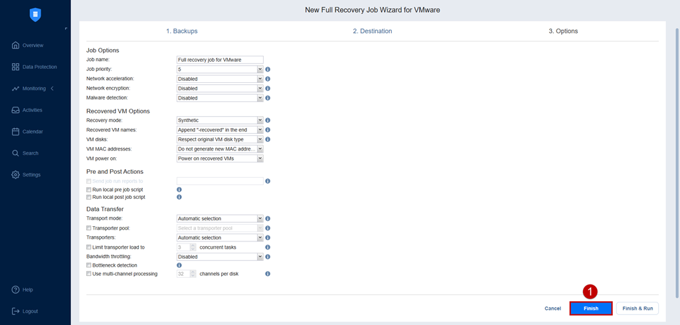
Task: Click the NAKIVO shield logo icon
Action: coord(35,15)
